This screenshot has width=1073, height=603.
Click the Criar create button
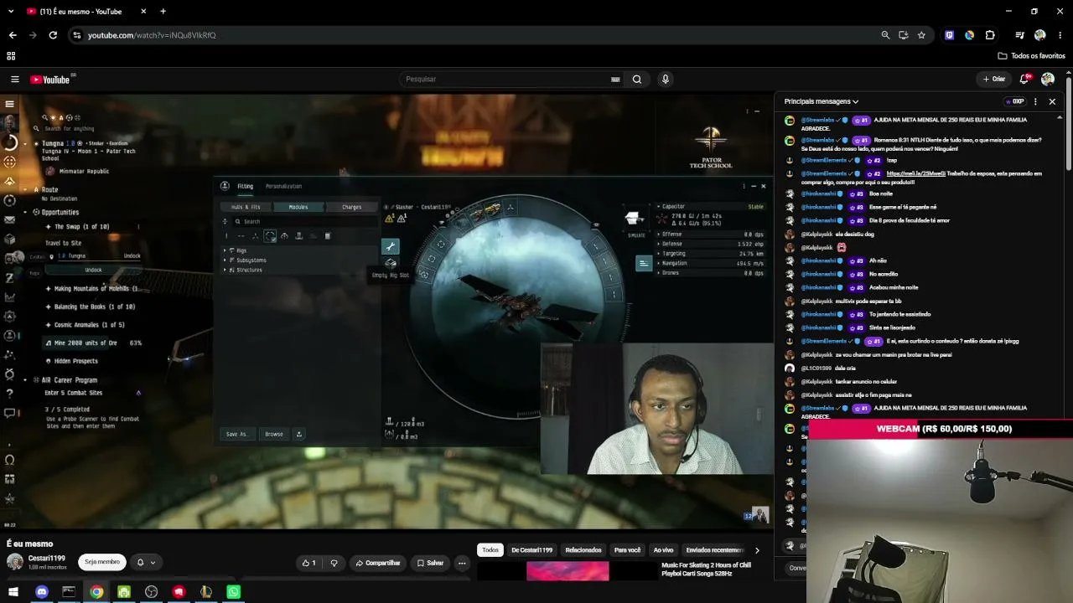(x=994, y=80)
